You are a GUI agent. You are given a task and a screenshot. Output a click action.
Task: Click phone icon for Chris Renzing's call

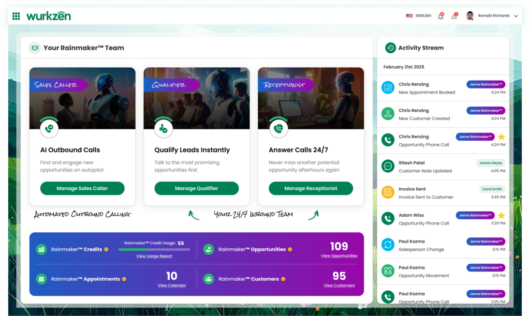(x=388, y=140)
